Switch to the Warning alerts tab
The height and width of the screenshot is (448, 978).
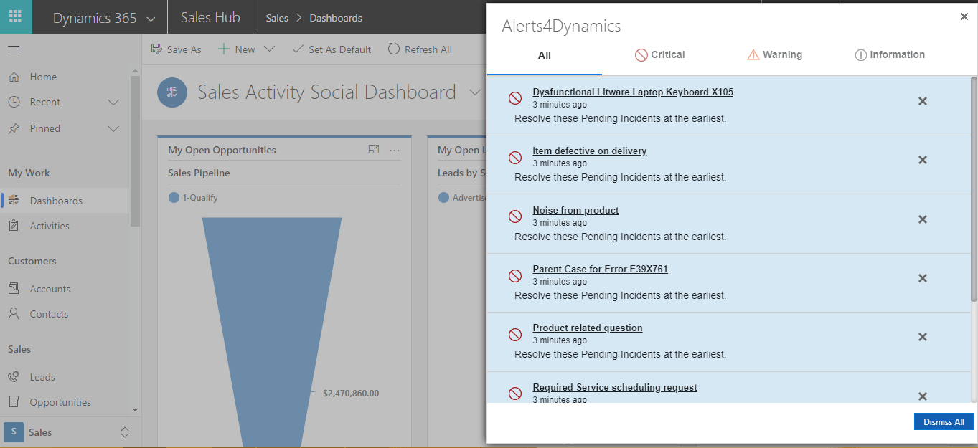click(x=775, y=54)
